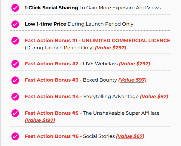
Task: Click checkmark icon next to Bonus #2
Action: click(x=15, y=64)
